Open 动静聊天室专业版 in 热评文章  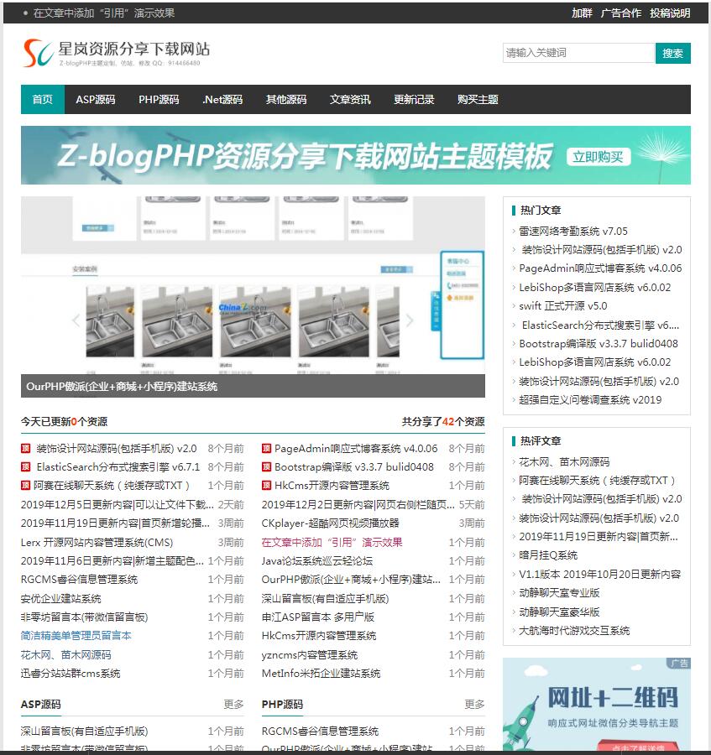(559, 593)
